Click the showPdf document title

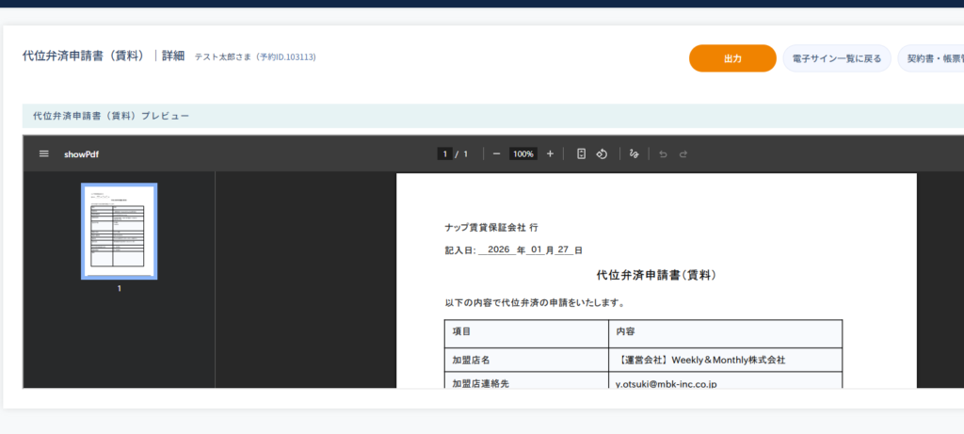coord(81,154)
